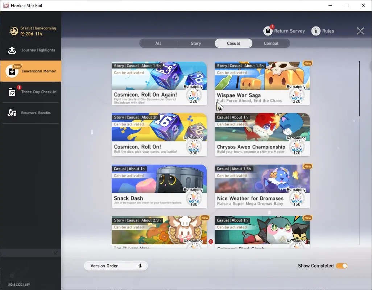Switch to the Story tab

point(196,43)
